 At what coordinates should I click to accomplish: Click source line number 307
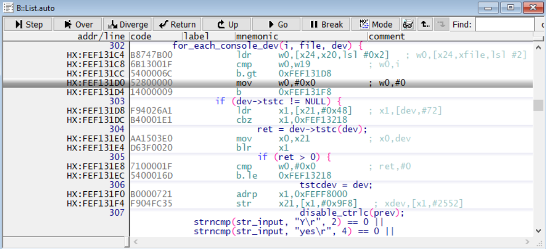coord(117,213)
